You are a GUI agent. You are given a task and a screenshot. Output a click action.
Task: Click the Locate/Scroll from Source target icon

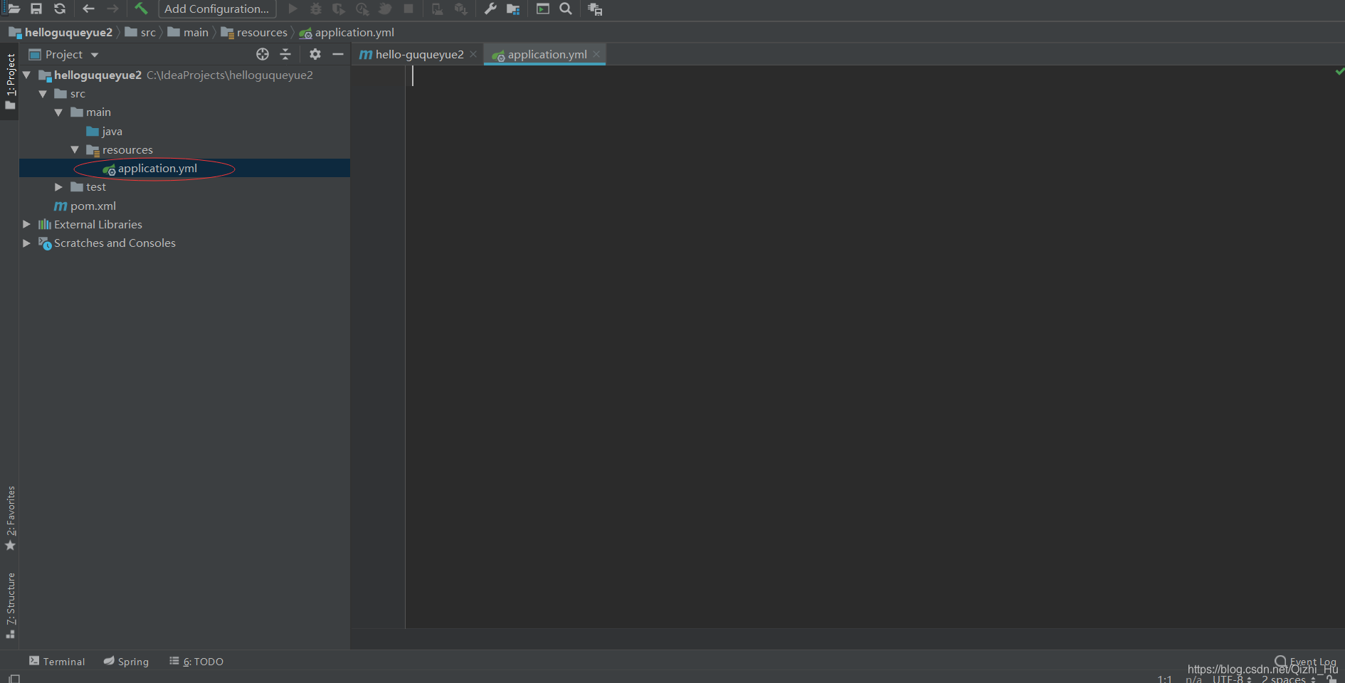pyautogui.click(x=263, y=54)
